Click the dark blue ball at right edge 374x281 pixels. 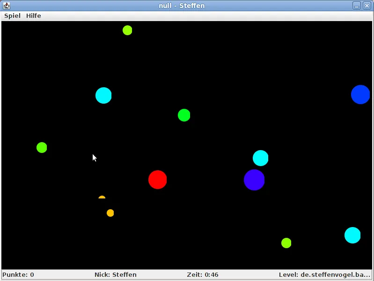coord(360,95)
